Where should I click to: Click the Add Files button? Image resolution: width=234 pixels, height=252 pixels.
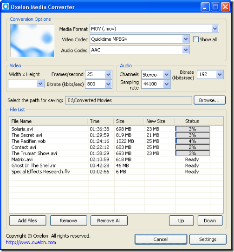tap(28, 220)
